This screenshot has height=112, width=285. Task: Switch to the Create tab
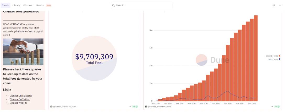coord(6,5)
